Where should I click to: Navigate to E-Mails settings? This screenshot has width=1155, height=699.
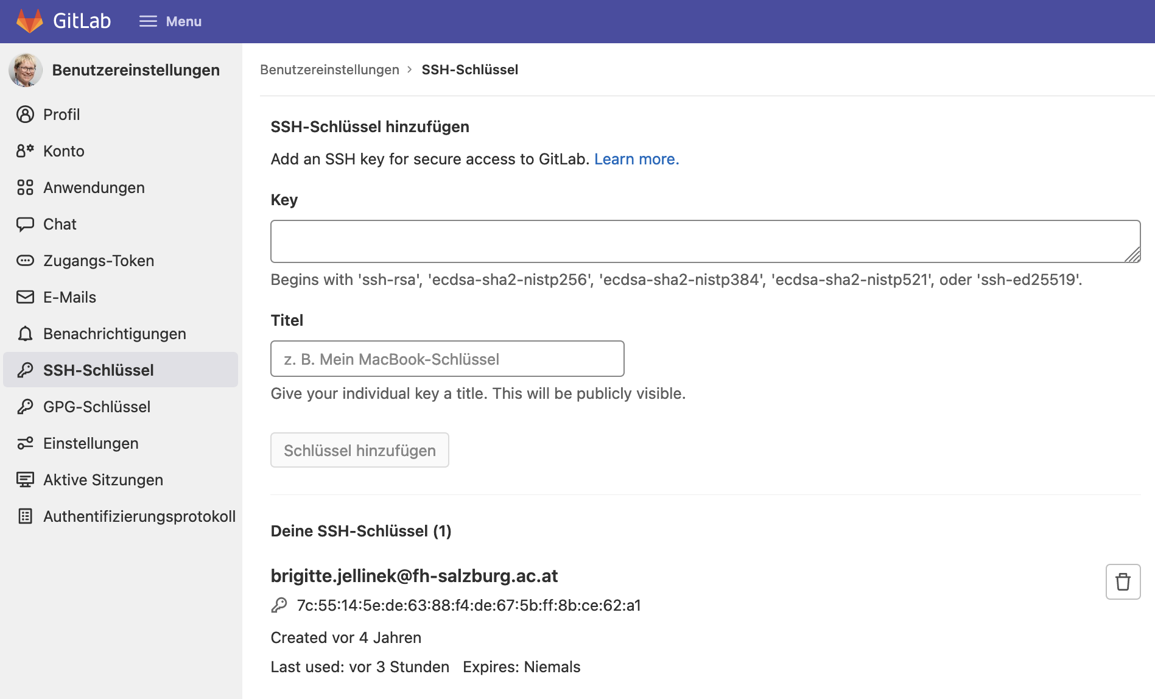tap(121, 297)
